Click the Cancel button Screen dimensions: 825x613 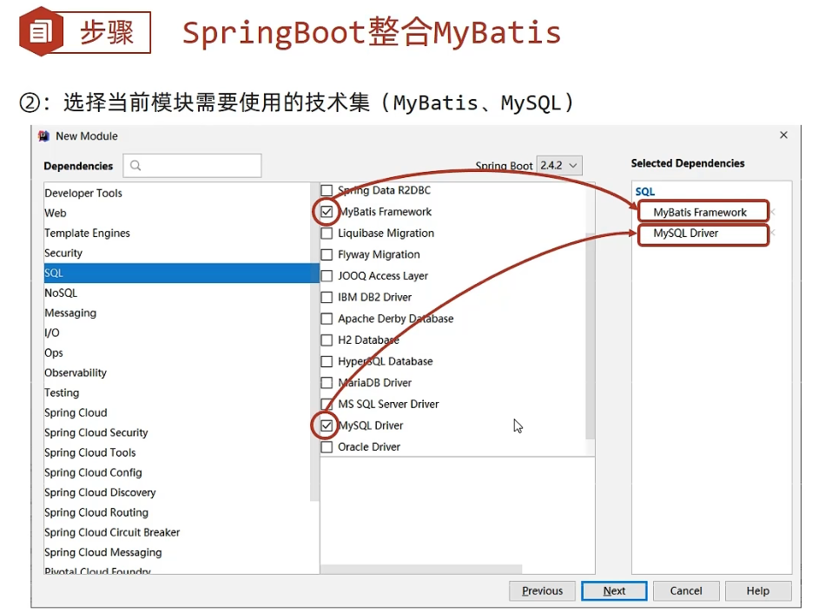[x=685, y=591]
